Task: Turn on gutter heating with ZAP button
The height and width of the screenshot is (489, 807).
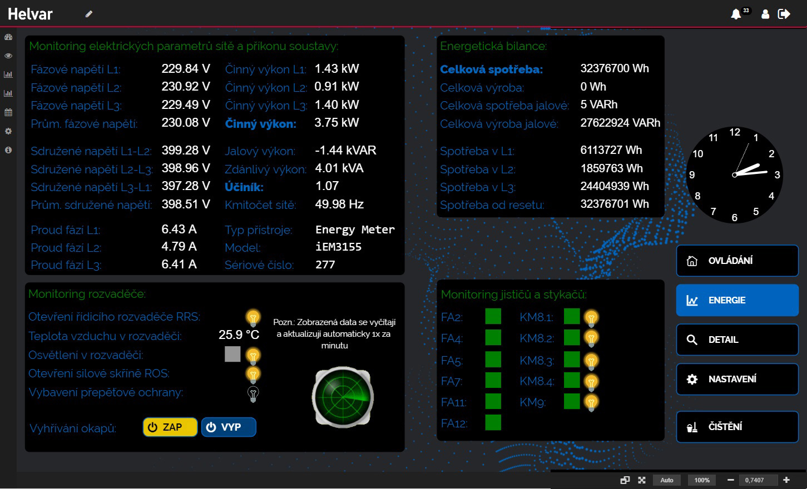Action: [170, 427]
